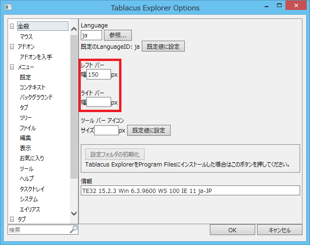This screenshot has height=245, width=310.
Task: Focus the Language input field
Action: tap(91, 35)
